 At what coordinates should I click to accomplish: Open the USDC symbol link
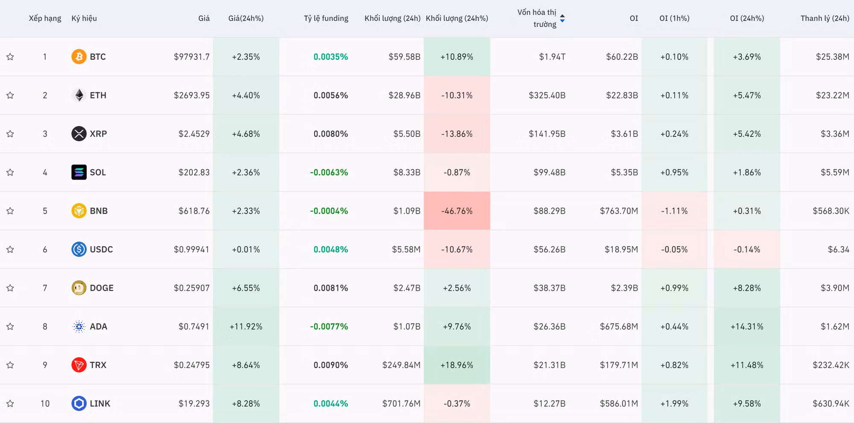click(x=101, y=249)
